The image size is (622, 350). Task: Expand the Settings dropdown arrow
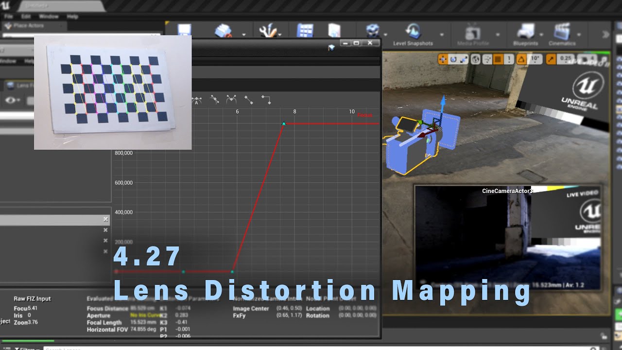click(385, 35)
